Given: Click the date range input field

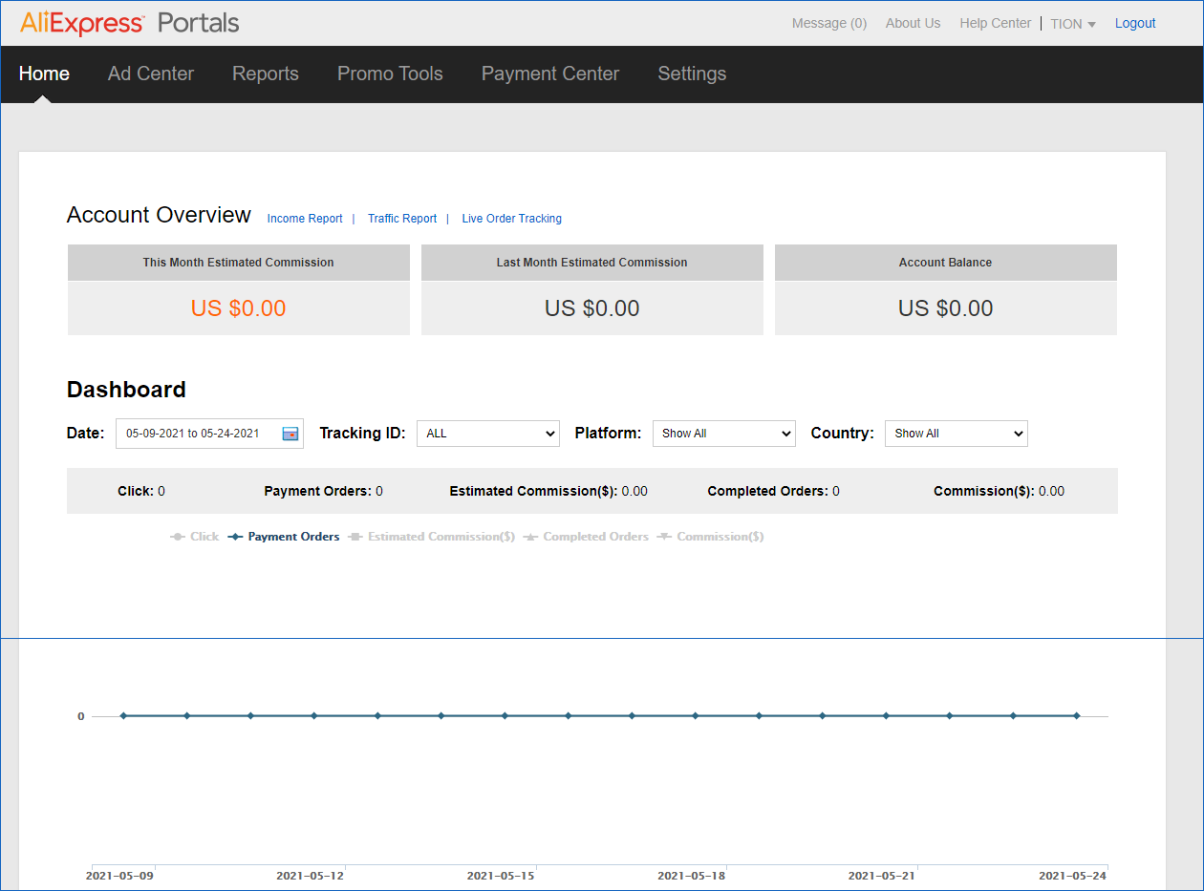Looking at the screenshot, I should click(x=209, y=434).
